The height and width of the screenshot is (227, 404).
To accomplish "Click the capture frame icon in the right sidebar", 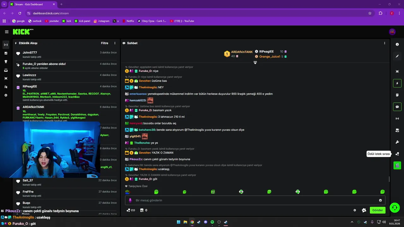I will pyautogui.click(x=397, y=72).
